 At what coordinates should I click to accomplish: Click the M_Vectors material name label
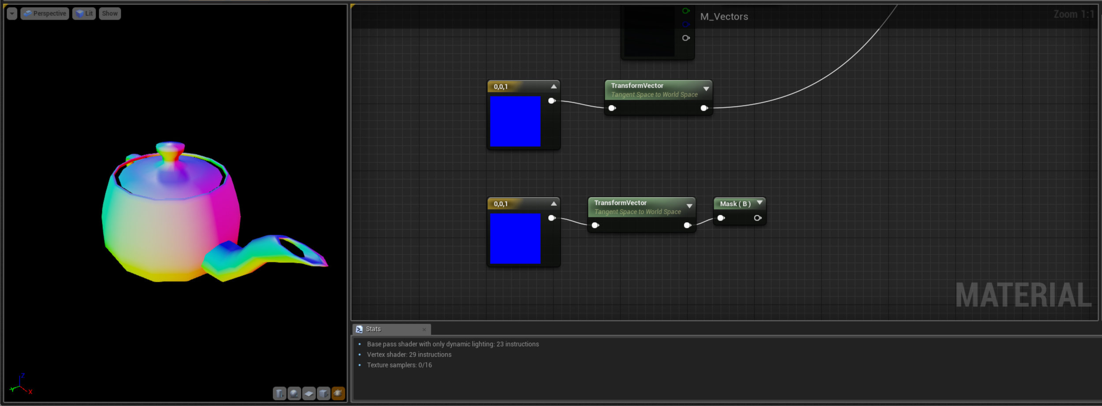pyautogui.click(x=724, y=17)
